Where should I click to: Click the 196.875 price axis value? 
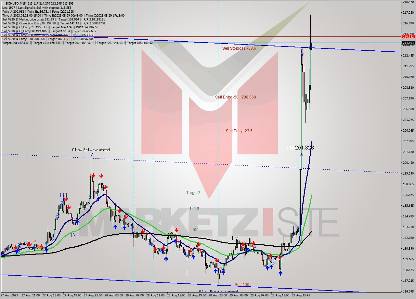tap(408, 195)
